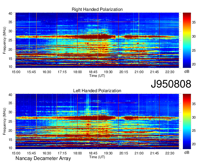Click "15:00" time tick on bottom plot
Image resolution: width=199 pixels, height=162 pixels.
tap(16, 153)
